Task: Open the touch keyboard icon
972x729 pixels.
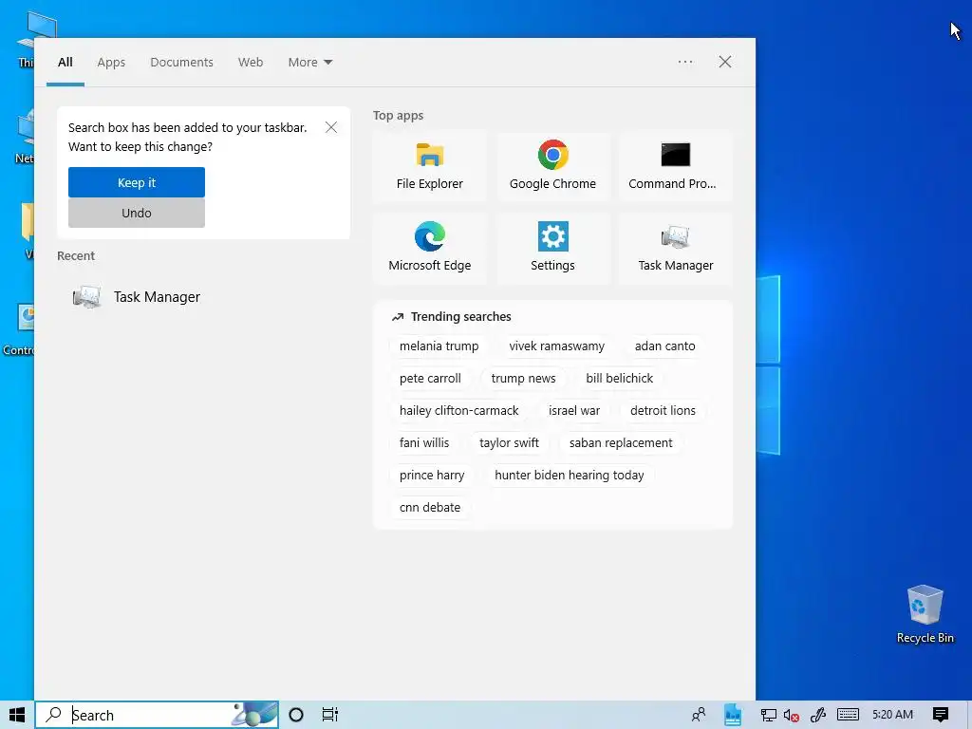Action: [848, 715]
